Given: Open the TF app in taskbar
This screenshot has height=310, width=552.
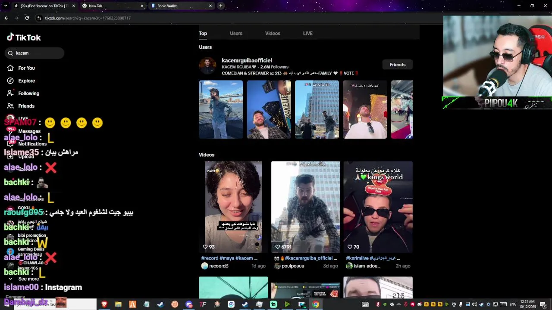Looking at the screenshot, I should (203, 304).
